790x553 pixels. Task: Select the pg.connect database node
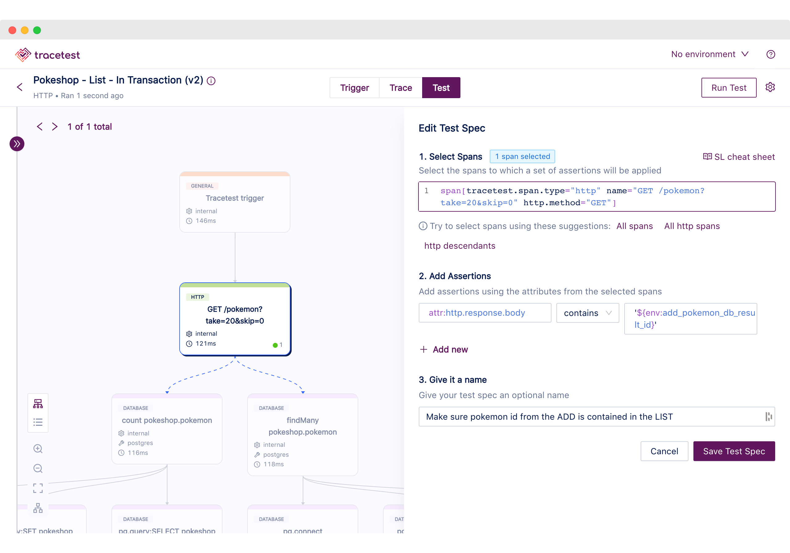click(303, 519)
